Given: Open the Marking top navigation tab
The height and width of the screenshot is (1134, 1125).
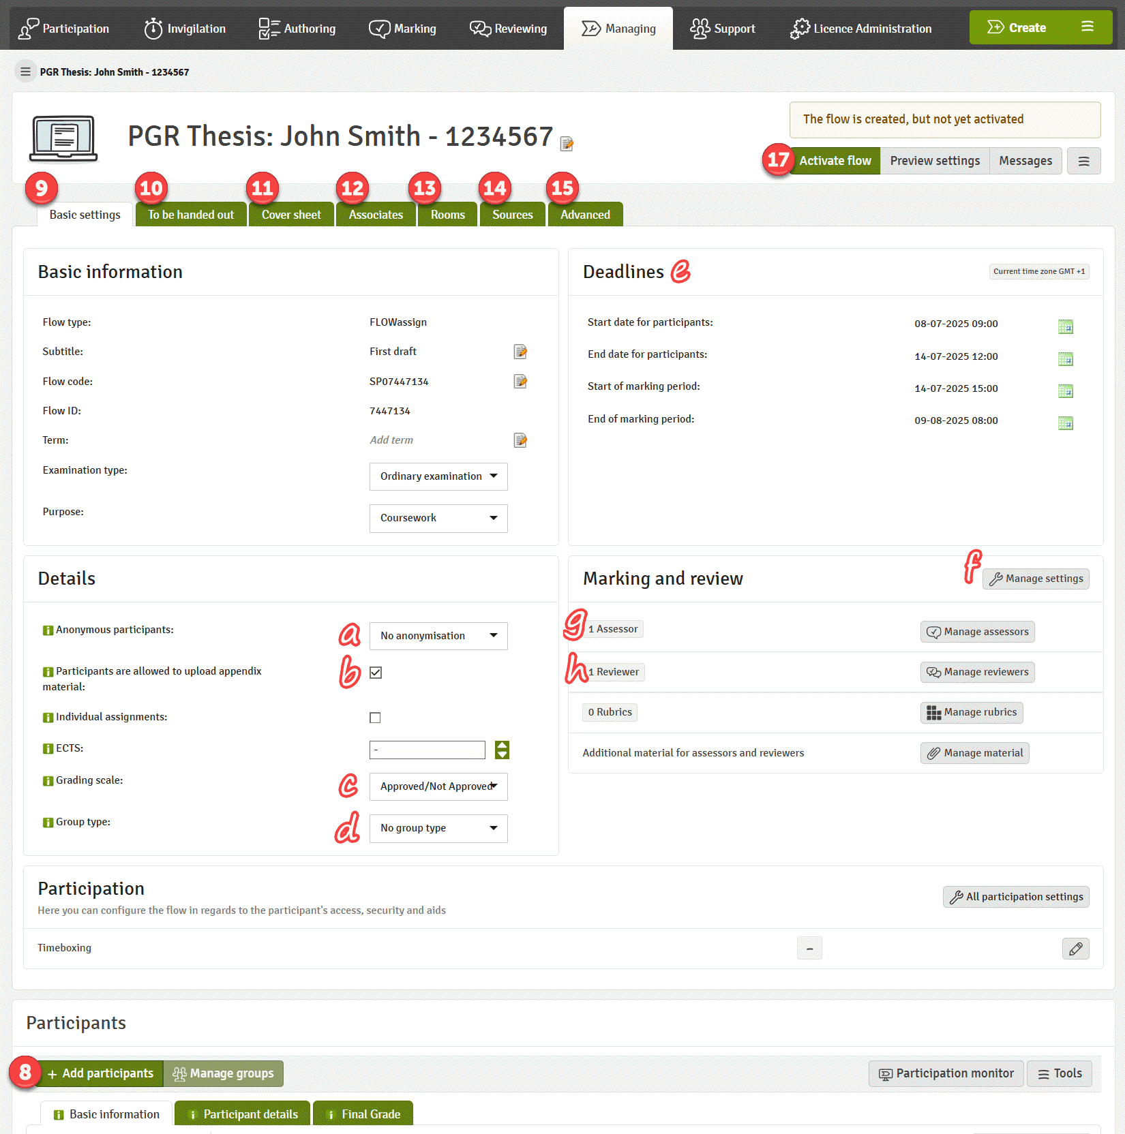Looking at the screenshot, I should [x=403, y=29].
